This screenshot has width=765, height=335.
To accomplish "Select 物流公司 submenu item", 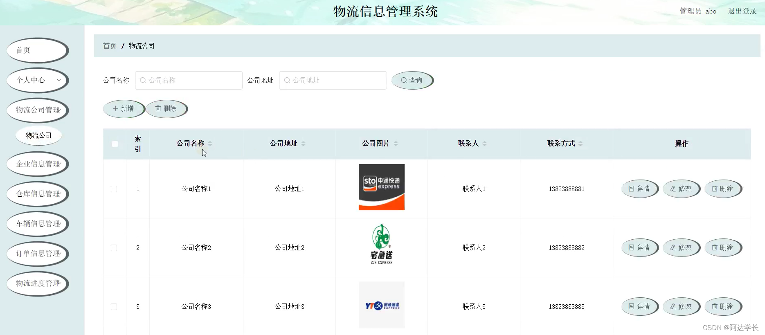I will [38, 135].
